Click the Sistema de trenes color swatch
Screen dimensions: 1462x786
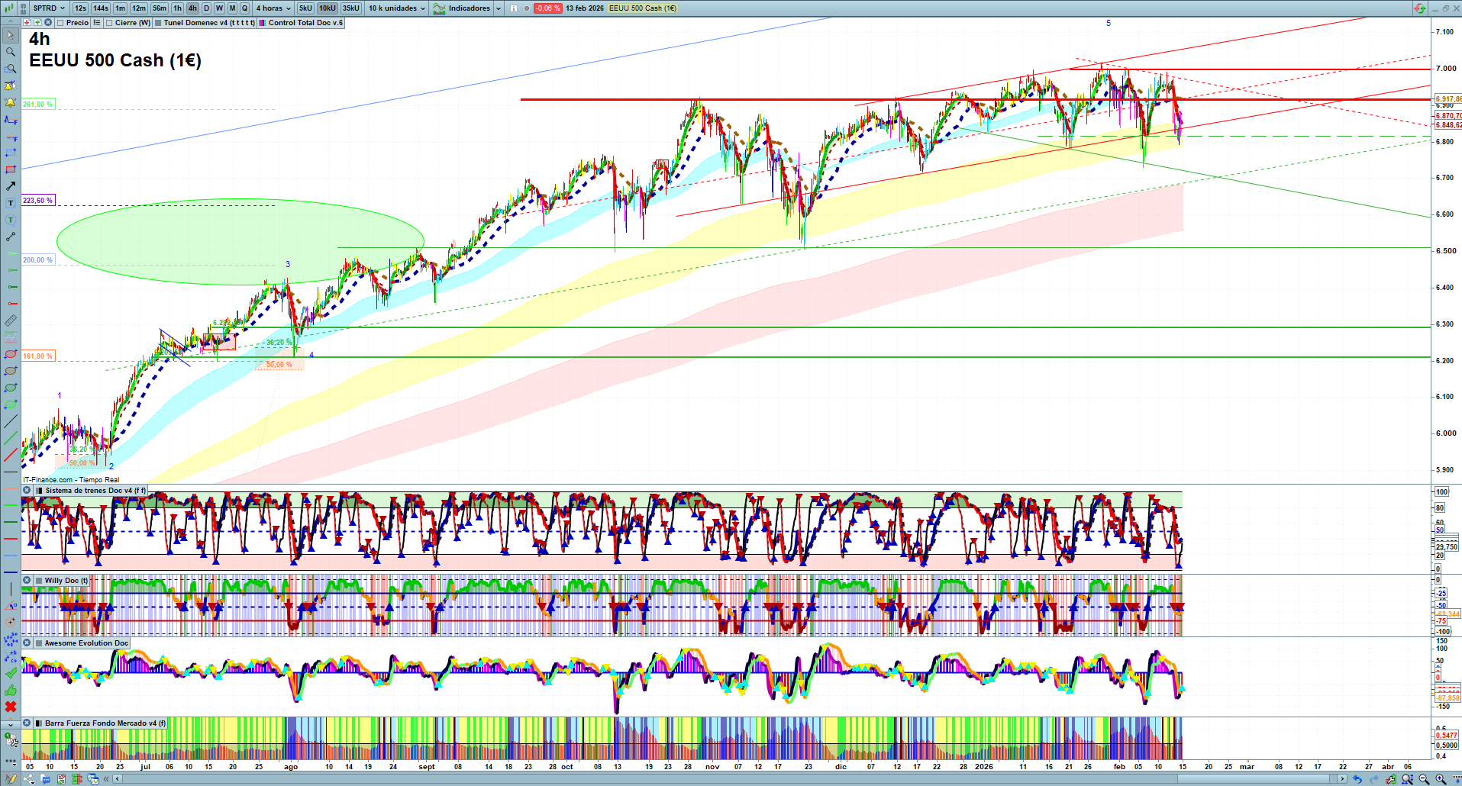[x=39, y=491]
